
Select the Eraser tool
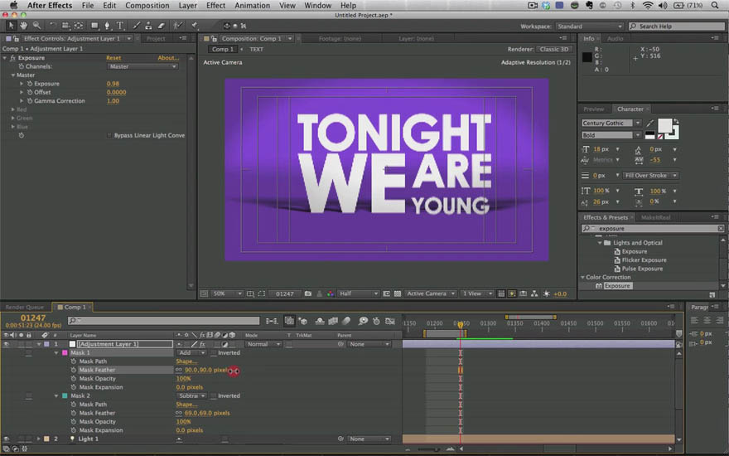(161, 26)
